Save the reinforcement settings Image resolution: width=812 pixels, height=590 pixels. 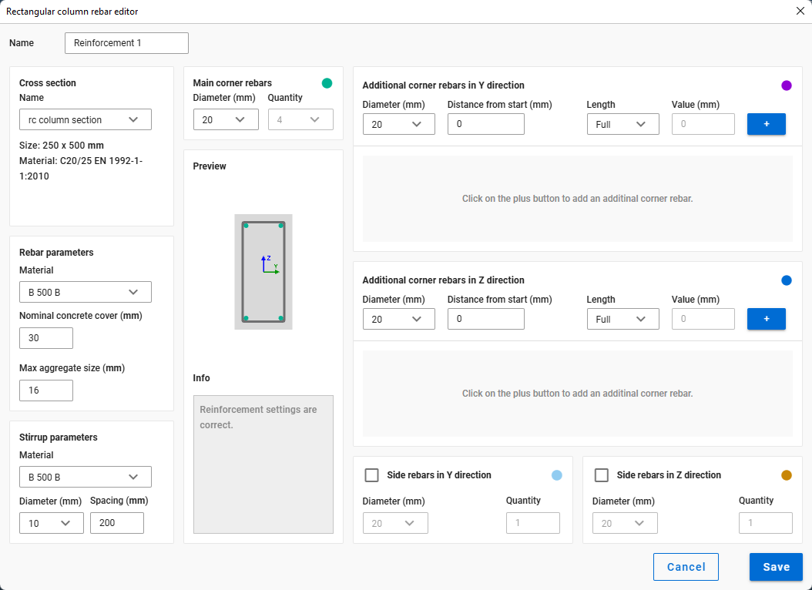(775, 567)
